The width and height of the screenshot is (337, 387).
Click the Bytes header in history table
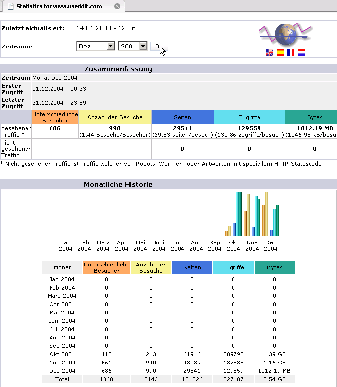(275, 267)
